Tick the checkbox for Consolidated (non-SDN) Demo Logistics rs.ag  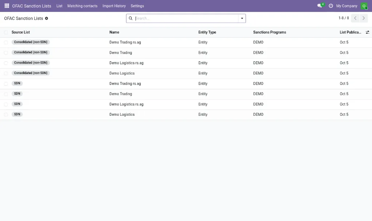(x=6, y=63)
